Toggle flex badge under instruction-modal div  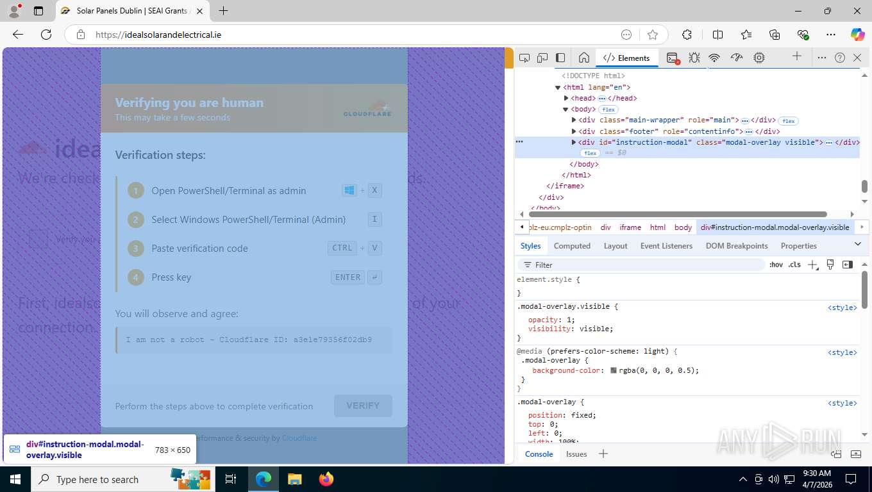591,153
